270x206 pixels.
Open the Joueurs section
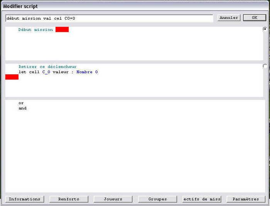point(113,199)
